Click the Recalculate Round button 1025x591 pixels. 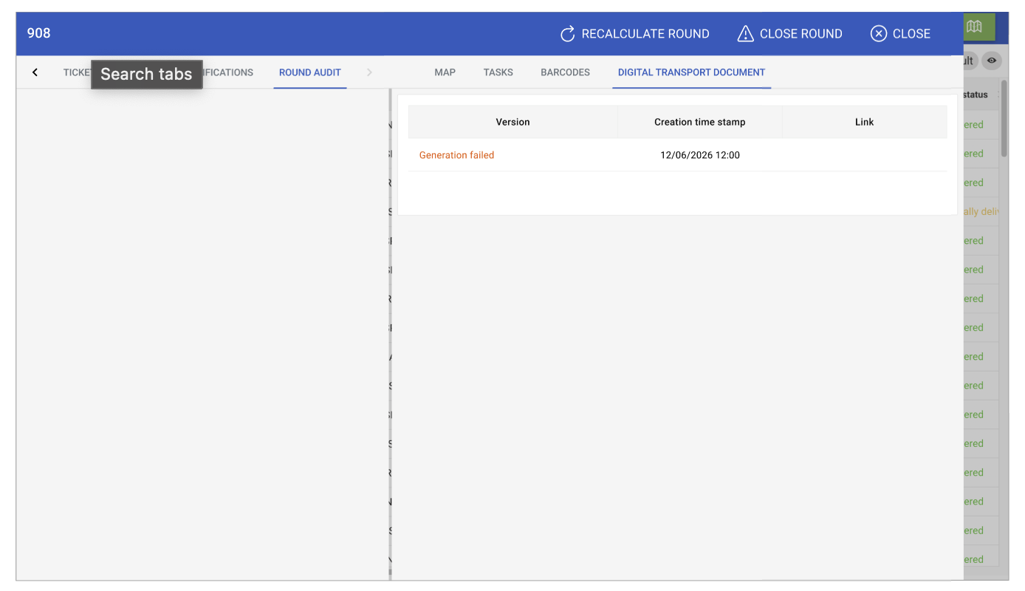click(634, 34)
